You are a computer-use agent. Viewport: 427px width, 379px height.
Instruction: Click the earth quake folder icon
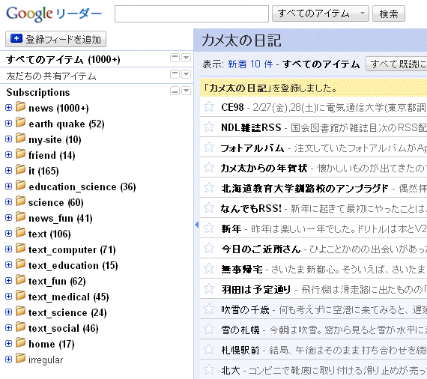(20, 123)
